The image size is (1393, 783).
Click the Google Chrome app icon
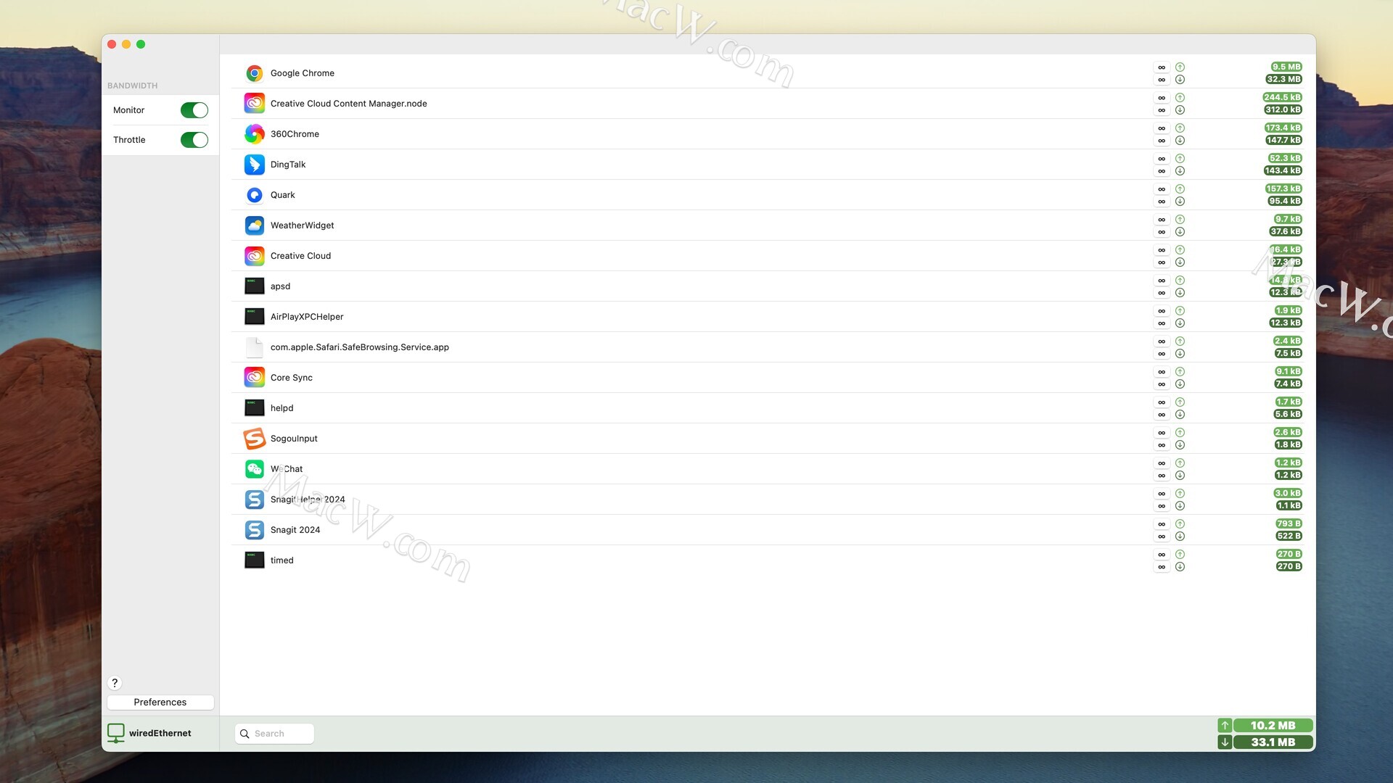tap(254, 73)
